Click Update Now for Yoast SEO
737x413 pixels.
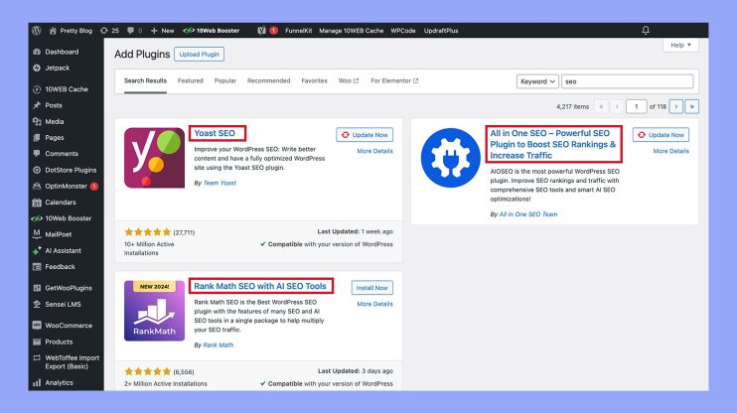pos(365,135)
